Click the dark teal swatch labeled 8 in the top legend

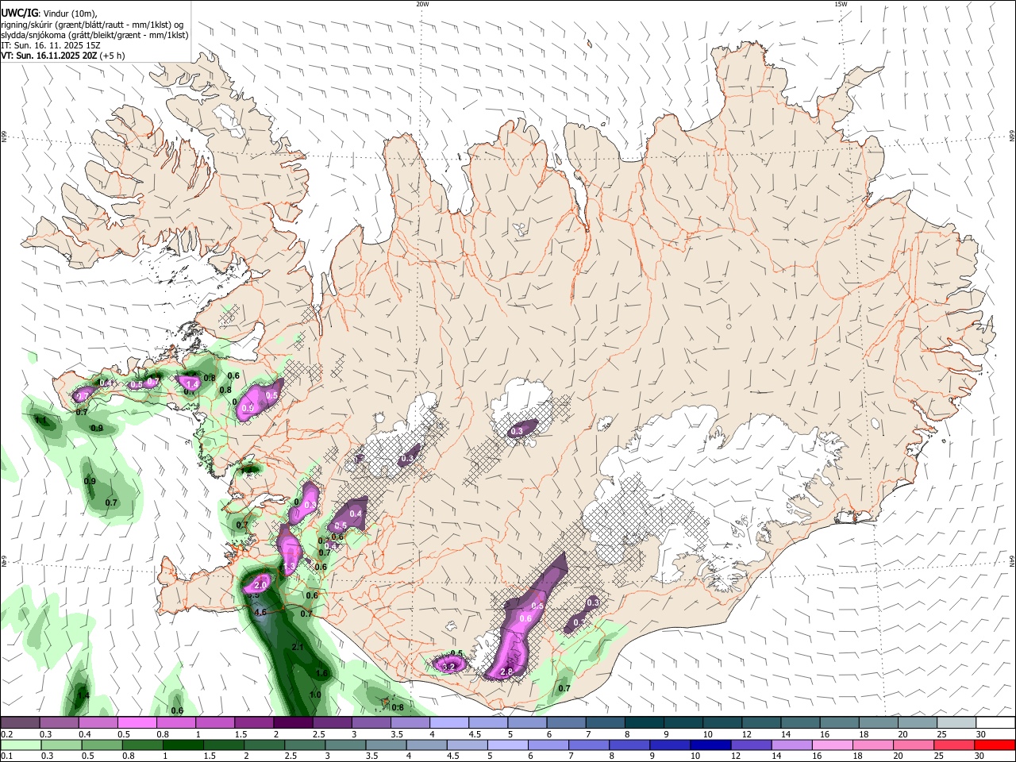click(x=645, y=723)
